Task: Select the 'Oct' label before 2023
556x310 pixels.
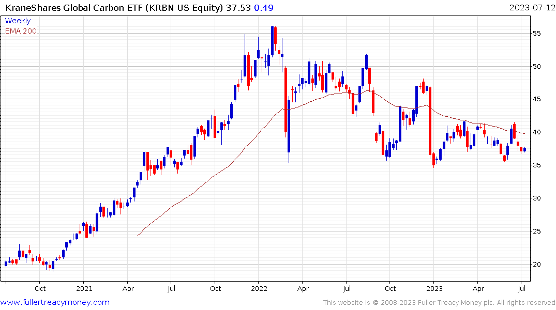Action: click(x=390, y=288)
